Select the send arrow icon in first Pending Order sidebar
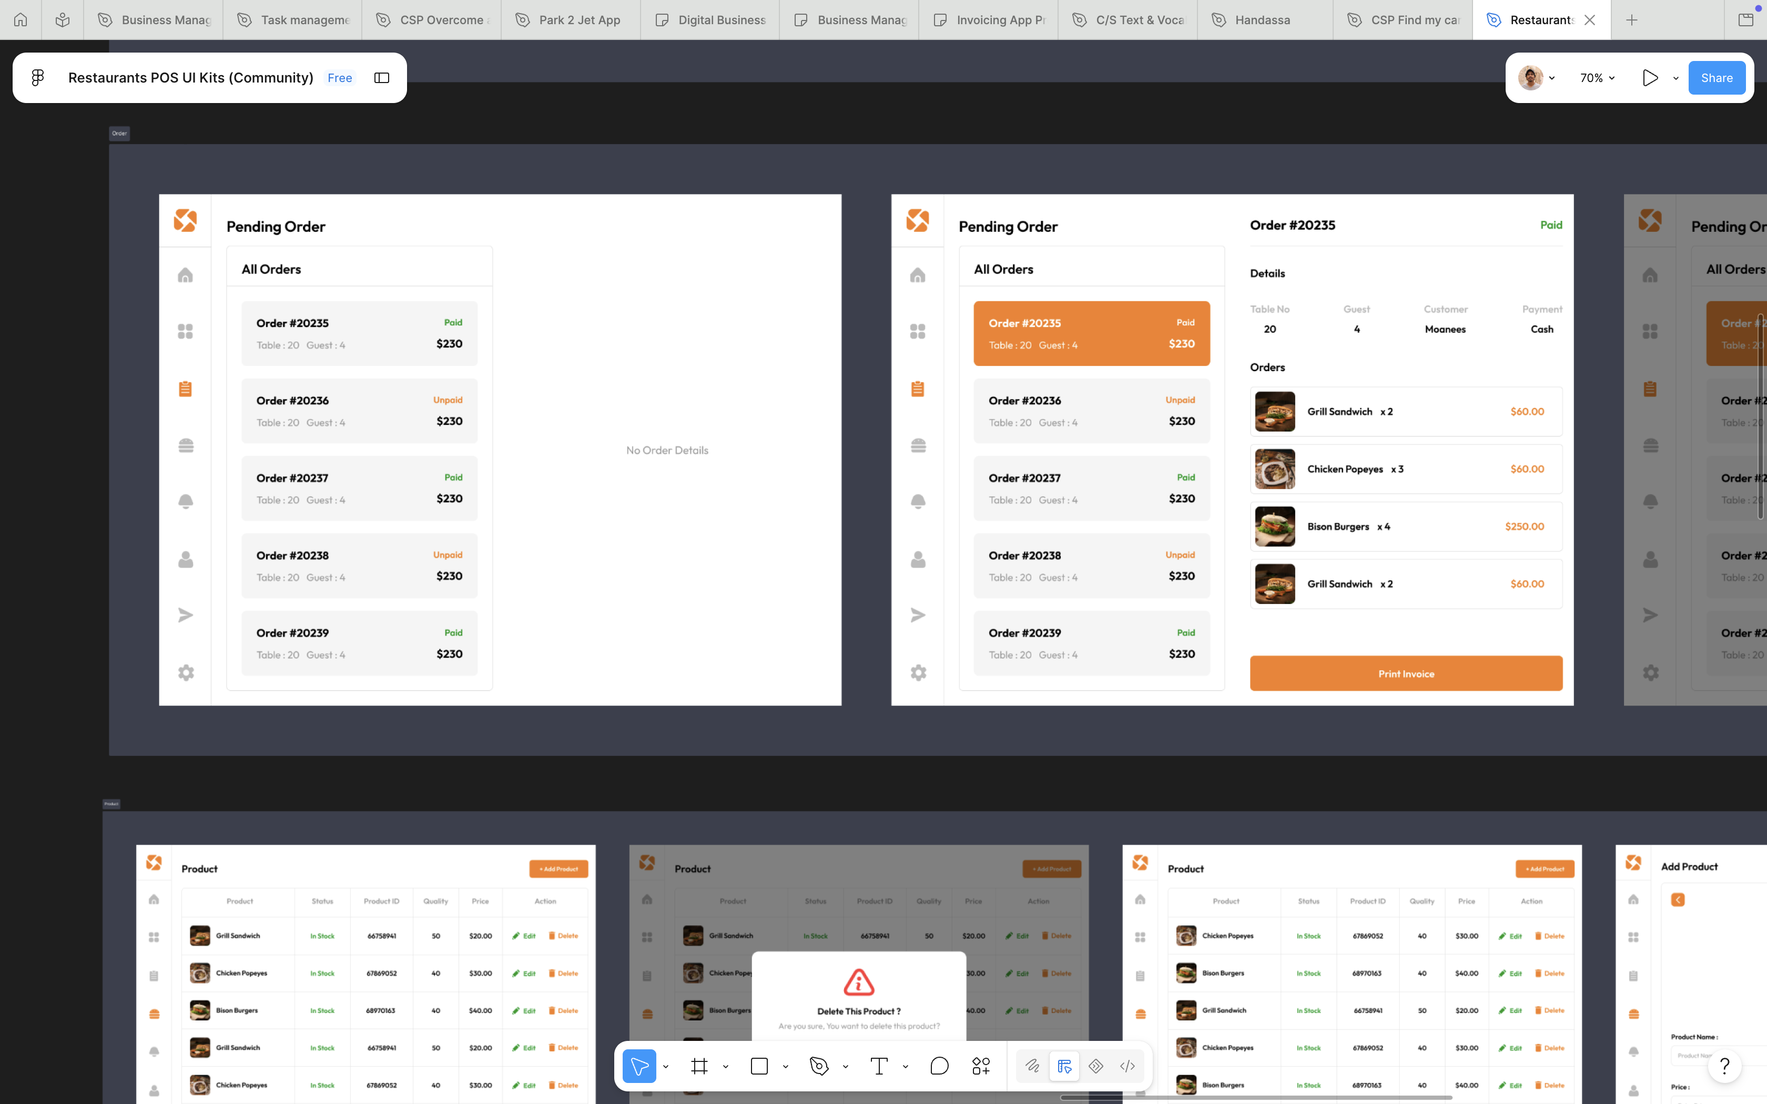Viewport: 1767px width, 1104px height. pyautogui.click(x=186, y=615)
